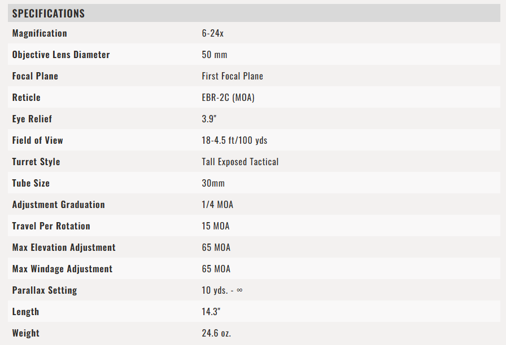Click the 1/4 MOA value
Viewport: 506px width, 345px height.
point(217,205)
